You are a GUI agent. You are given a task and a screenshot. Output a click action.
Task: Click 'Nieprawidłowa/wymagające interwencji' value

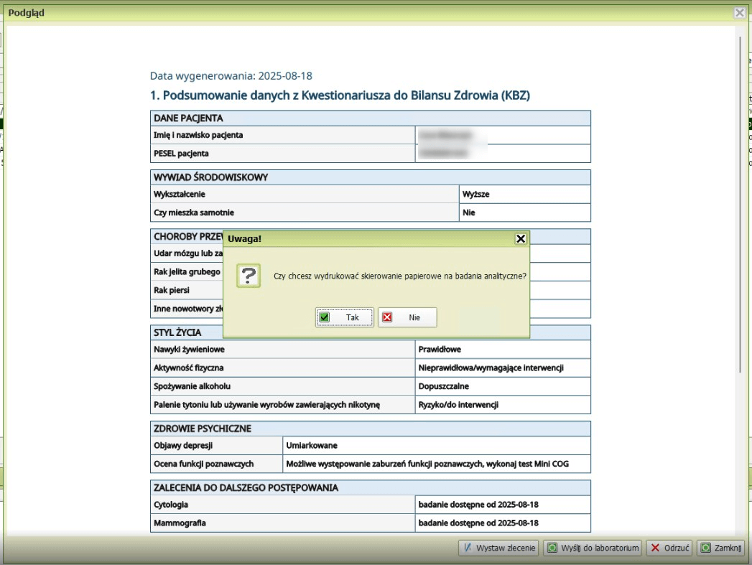coord(491,368)
